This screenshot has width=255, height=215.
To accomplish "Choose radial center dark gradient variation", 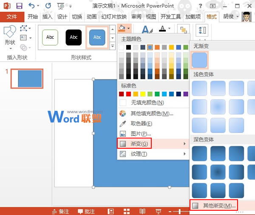I will [218, 172].
